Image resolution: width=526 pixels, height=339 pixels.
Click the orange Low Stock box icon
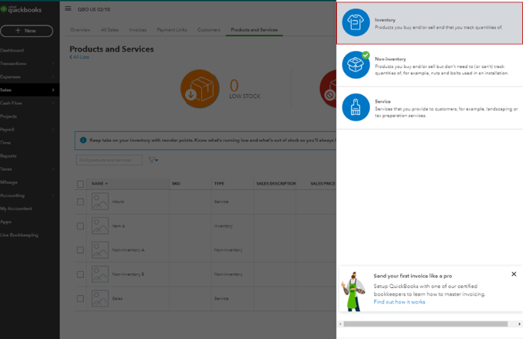coord(200,89)
